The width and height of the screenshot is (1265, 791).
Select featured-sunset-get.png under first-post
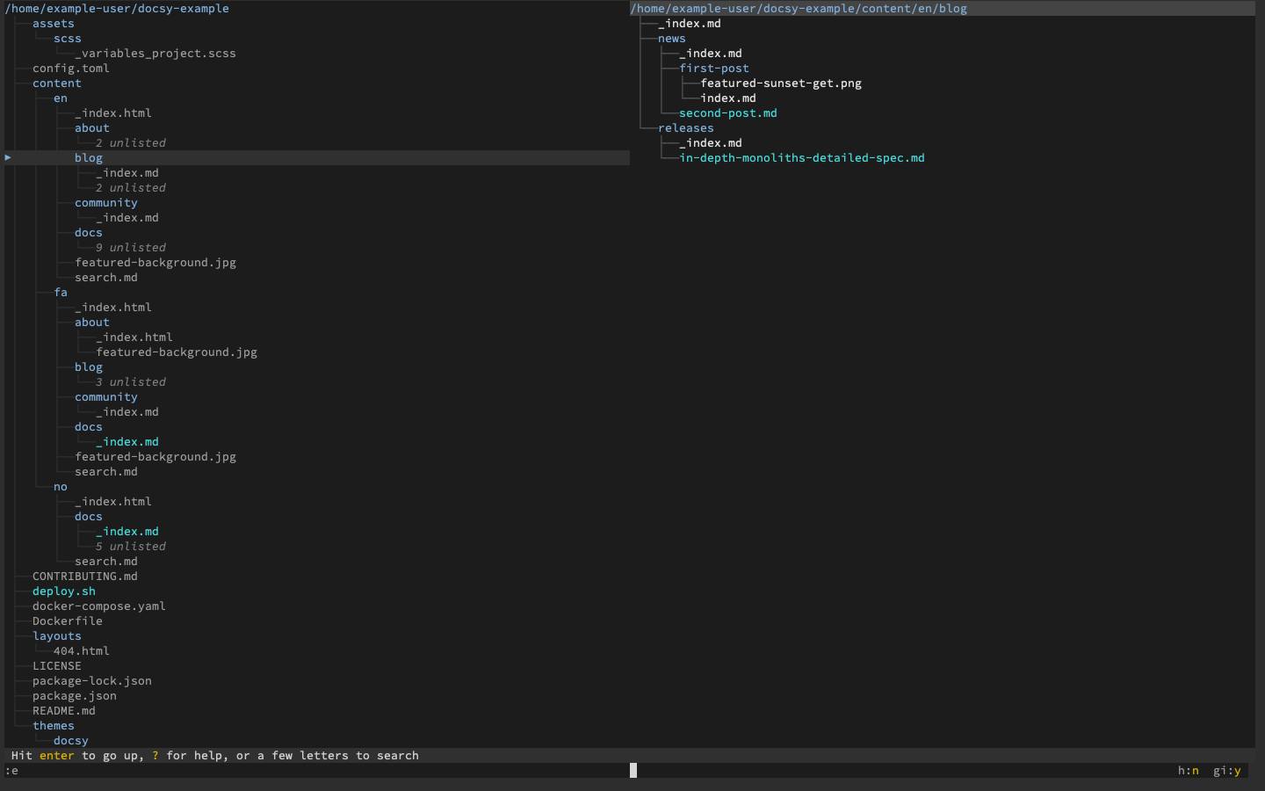coord(780,83)
